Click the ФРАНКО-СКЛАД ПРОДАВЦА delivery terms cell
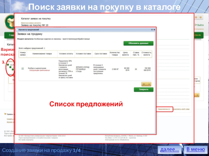 (82, 69)
